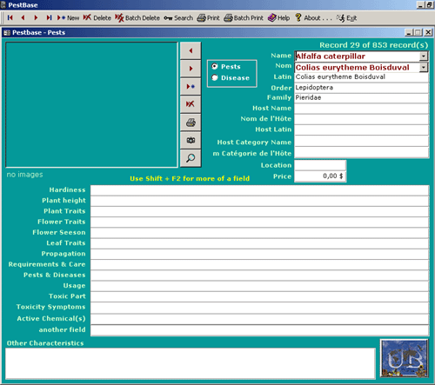
Task: Select the Pests radio button
Action: coord(215,66)
